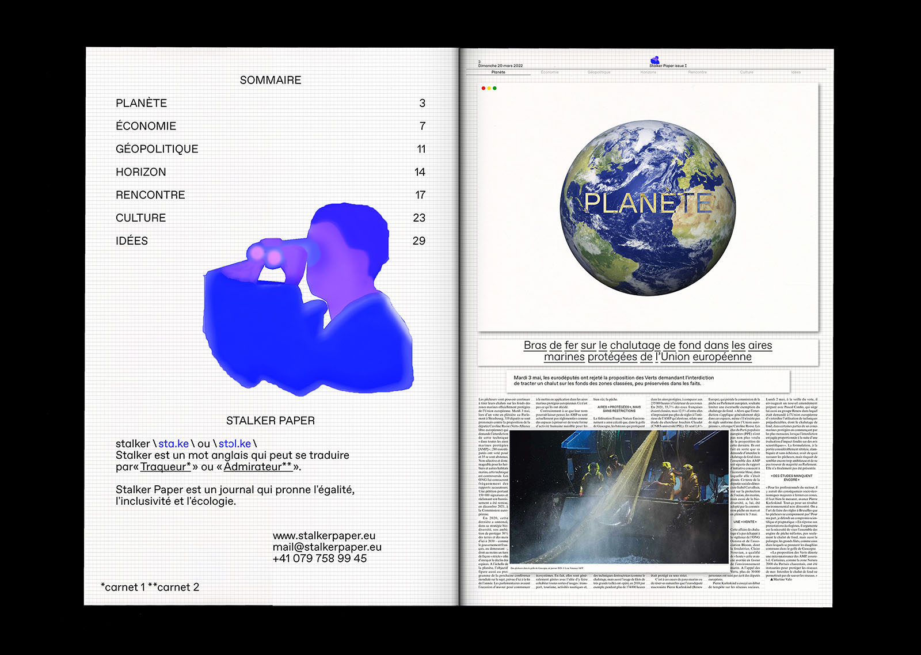Open the Culture tab
The width and height of the screenshot is (921, 655).
click(747, 73)
